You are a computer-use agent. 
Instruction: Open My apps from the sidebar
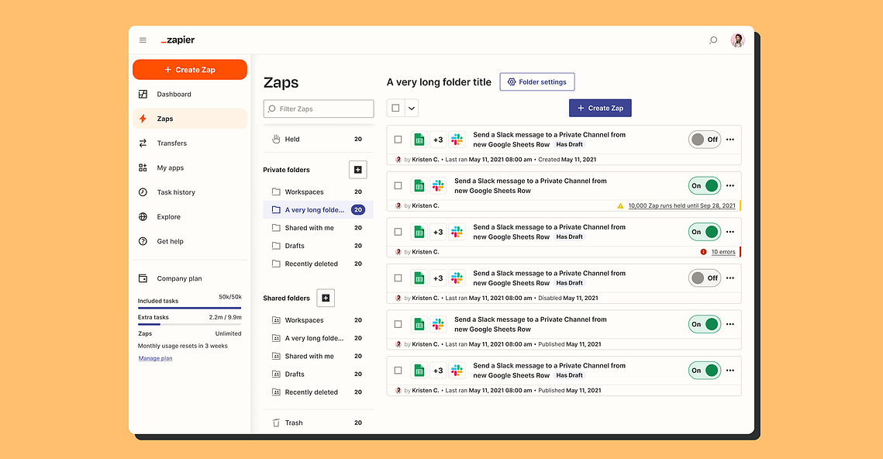(190, 167)
